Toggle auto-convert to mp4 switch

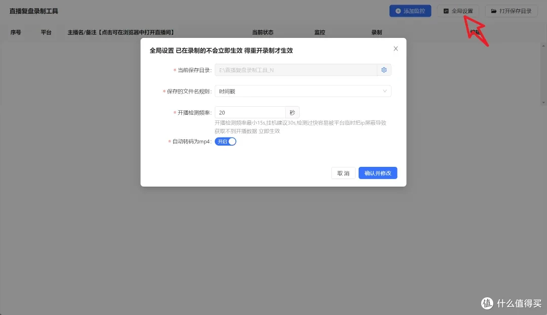pyautogui.click(x=225, y=142)
